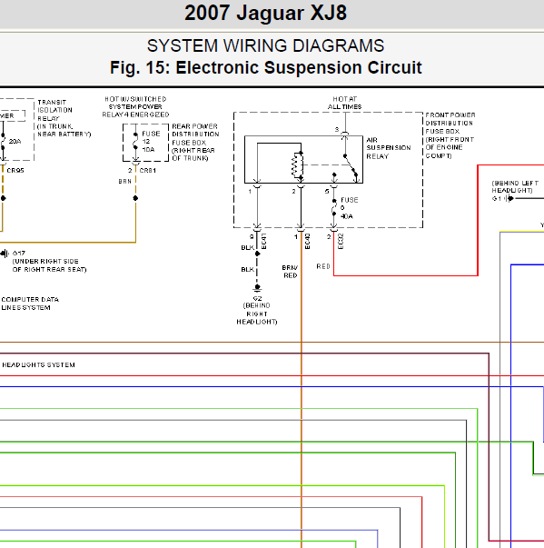
Task: Click the 10A fuse symbol in rear box
Action: pyautogui.click(x=135, y=141)
